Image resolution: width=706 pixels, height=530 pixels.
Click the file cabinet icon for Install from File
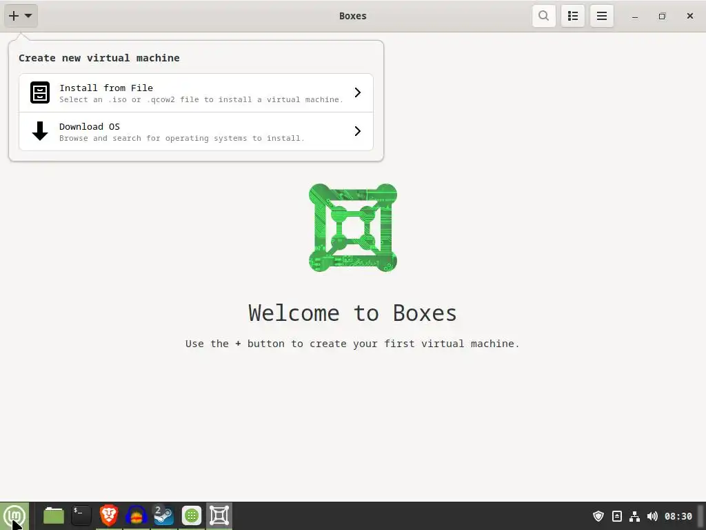39,92
